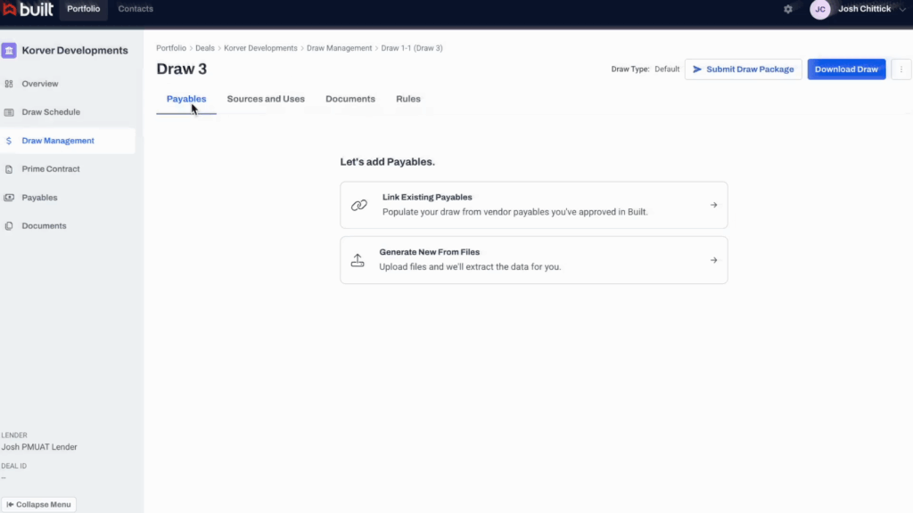Collapse the sidebar menu

pyautogui.click(x=38, y=504)
